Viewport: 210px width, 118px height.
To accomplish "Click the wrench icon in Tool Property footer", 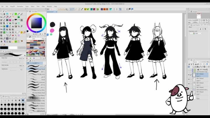I will 25,94.
